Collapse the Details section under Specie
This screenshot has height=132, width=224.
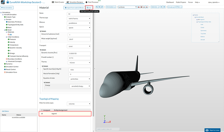[43, 31]
